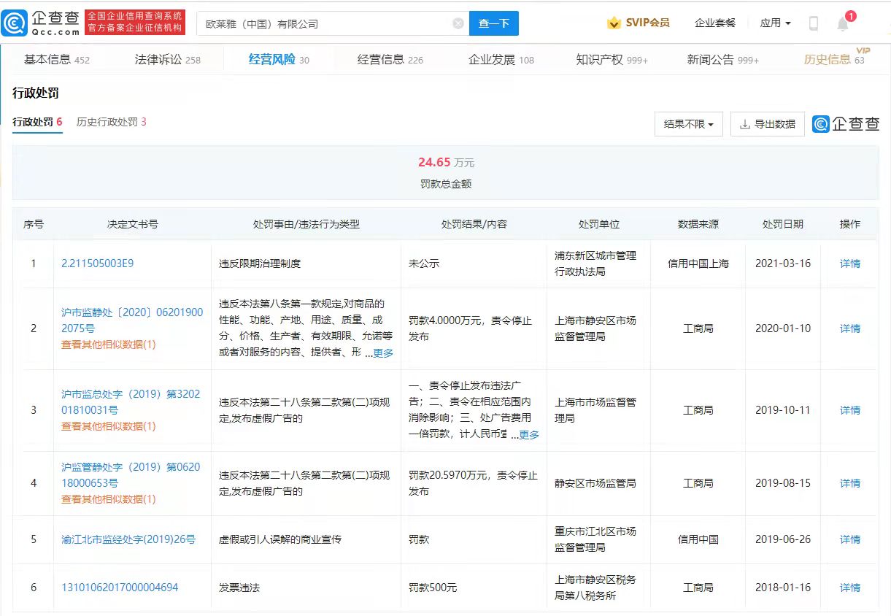The width and height of the screenshot is (891, 616).
Task: Click the 罚款20.5970万元 penalty result cell
Action: 473,483
